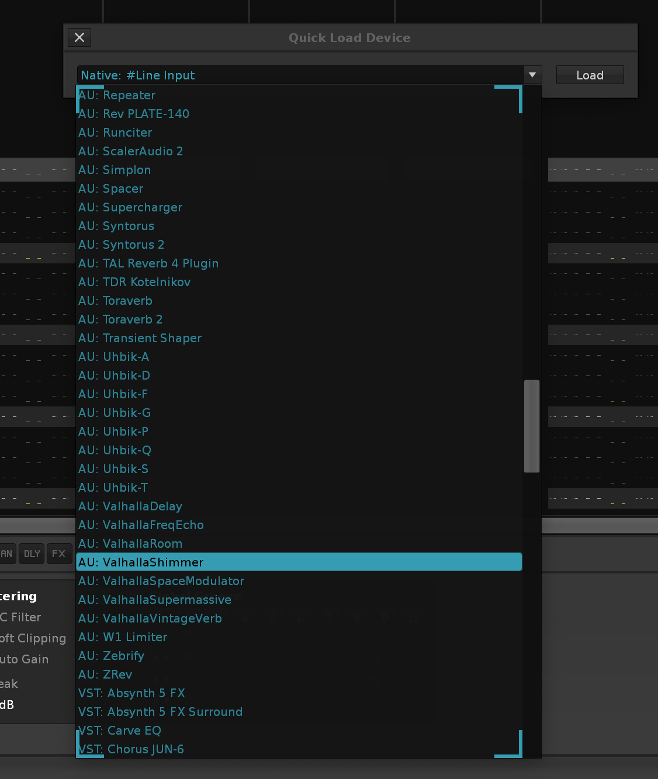This screenshot has width=658, height=779.
Task: Select AU: TAL Reverb 4 Plugin
Action: pyautogui.click(x=148, y=263)
